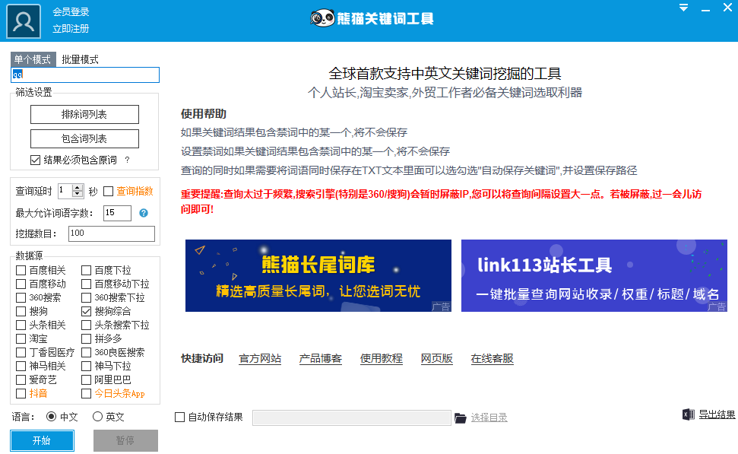Screen dimensions: 738x454
Task: Check the 百度移动下拉 data source
Action: click(86, 284)
